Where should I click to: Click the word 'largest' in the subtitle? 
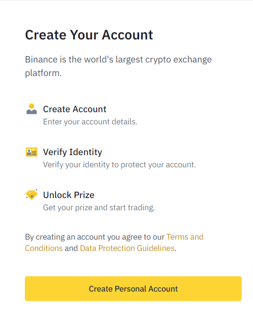(x=129, y=60)
